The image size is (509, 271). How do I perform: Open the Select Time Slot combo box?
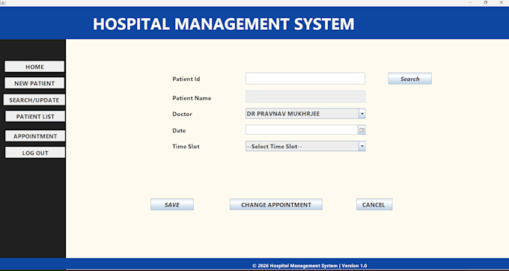305,146
